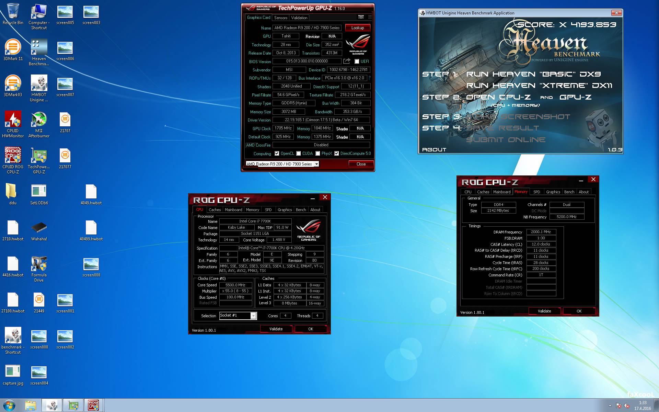Open Mainboard tab in CPU window
This screenshot has width=659, height=412.
pos(233,210)
